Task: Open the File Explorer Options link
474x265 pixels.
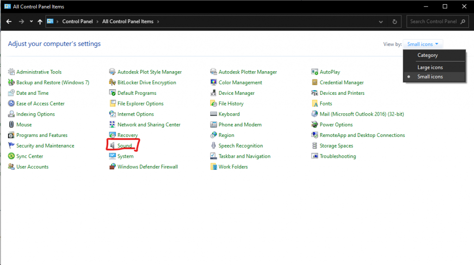Action: (x=140, y=103)
